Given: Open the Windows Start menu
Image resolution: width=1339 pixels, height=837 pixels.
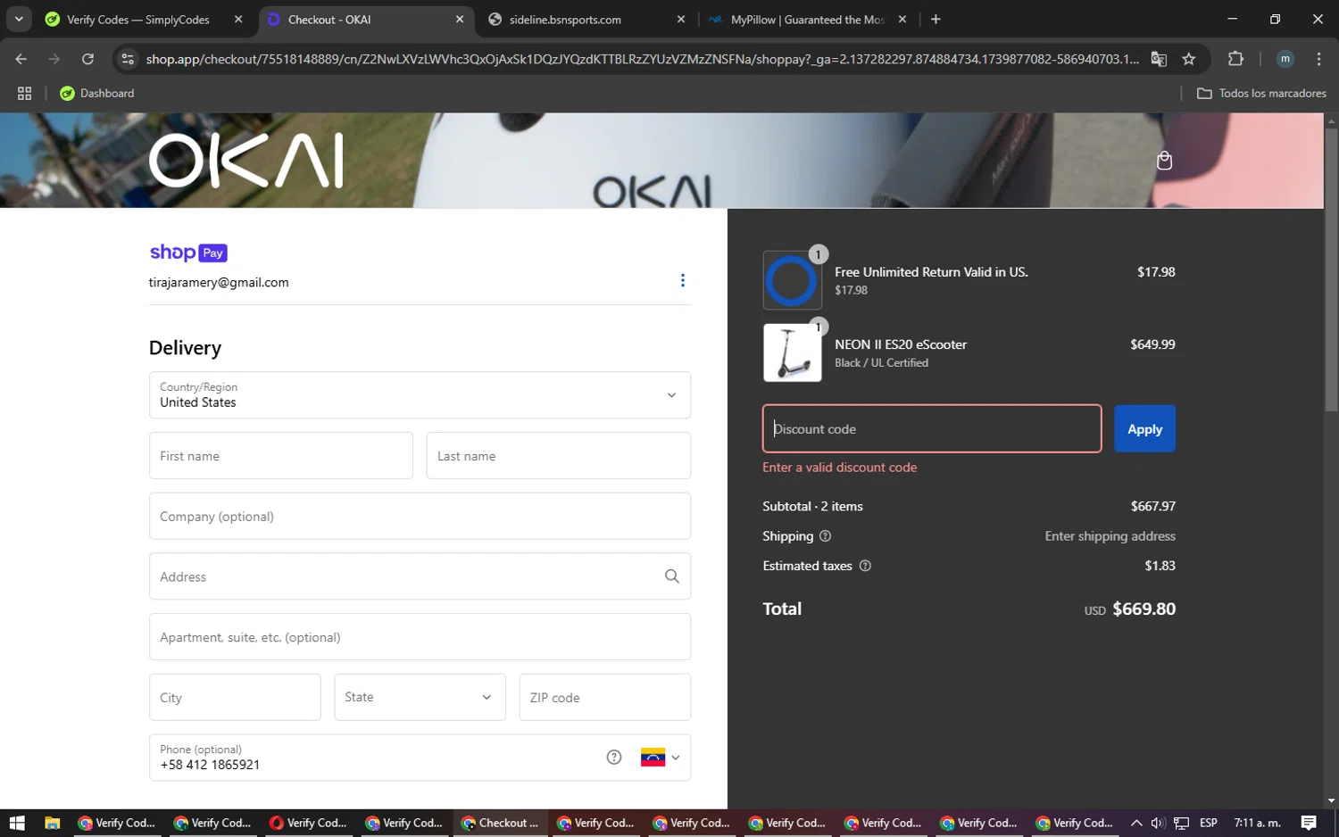Looking at the screenshot, I should coord(17,823).
